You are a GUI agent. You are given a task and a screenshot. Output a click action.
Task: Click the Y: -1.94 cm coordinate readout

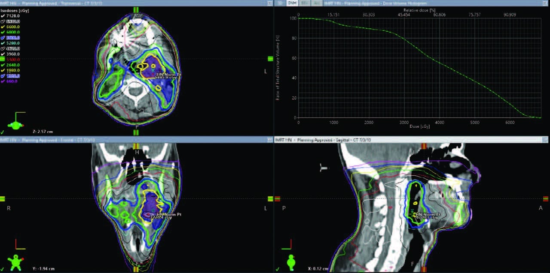tap(44, 269)
